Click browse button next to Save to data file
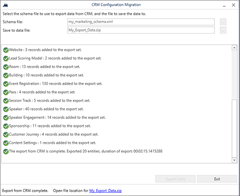Image resolution: width=240 pixels, height=196 pixels. [x=223, y=30]
